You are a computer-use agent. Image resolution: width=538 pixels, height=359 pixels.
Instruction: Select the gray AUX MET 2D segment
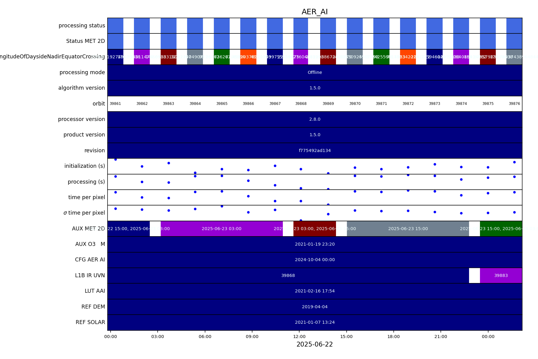(x=408, y=229)
